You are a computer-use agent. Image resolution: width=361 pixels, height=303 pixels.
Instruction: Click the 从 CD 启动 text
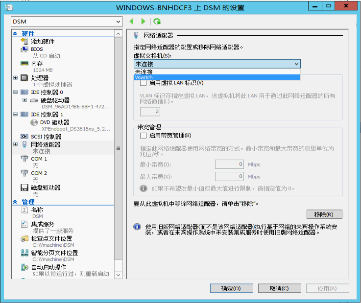pyautogui.click(x=46, y=56)
